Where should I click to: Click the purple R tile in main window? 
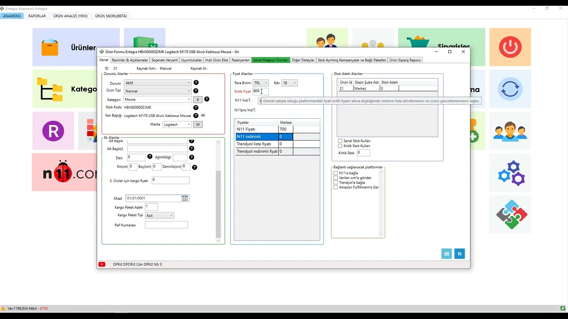point(53,131)
